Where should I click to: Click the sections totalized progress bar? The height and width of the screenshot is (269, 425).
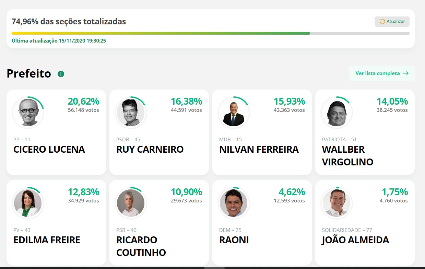(x=211, y=33)
